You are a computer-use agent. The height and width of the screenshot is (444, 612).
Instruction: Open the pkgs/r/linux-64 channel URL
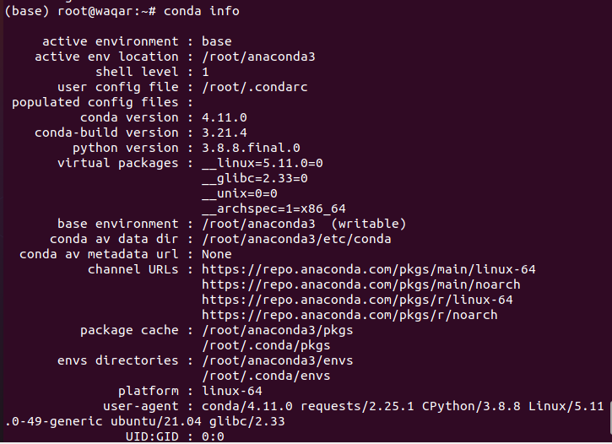357,300
